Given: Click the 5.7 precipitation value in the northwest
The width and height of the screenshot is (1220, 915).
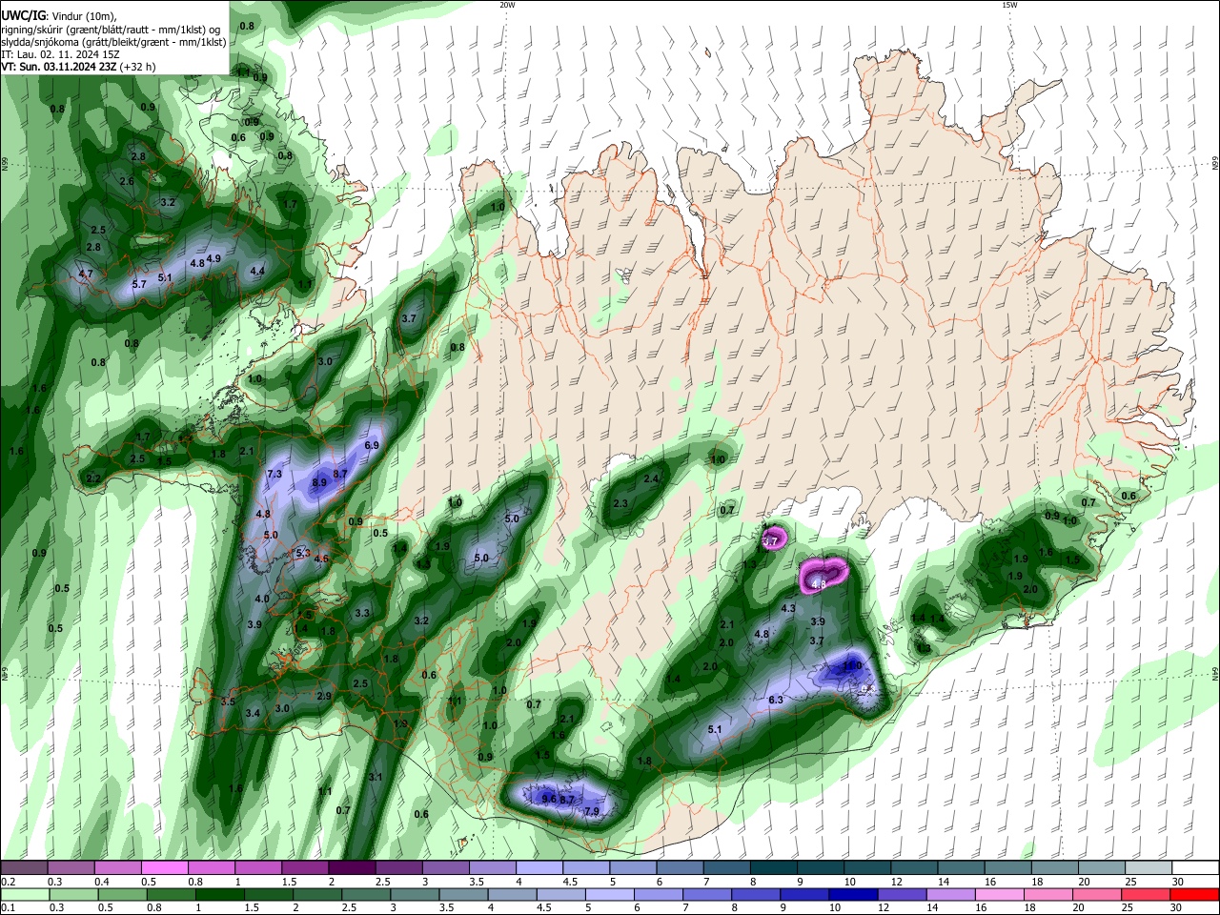Looking at the screenshot, I should click(138, 284).
